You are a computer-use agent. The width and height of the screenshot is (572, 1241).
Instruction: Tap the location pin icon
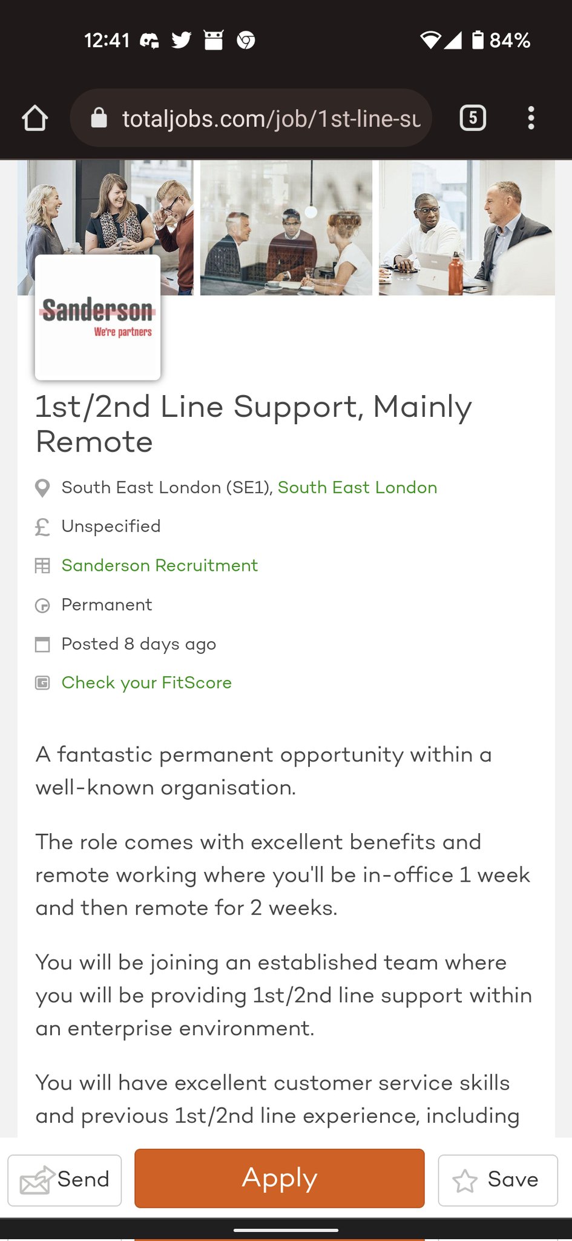42,488
